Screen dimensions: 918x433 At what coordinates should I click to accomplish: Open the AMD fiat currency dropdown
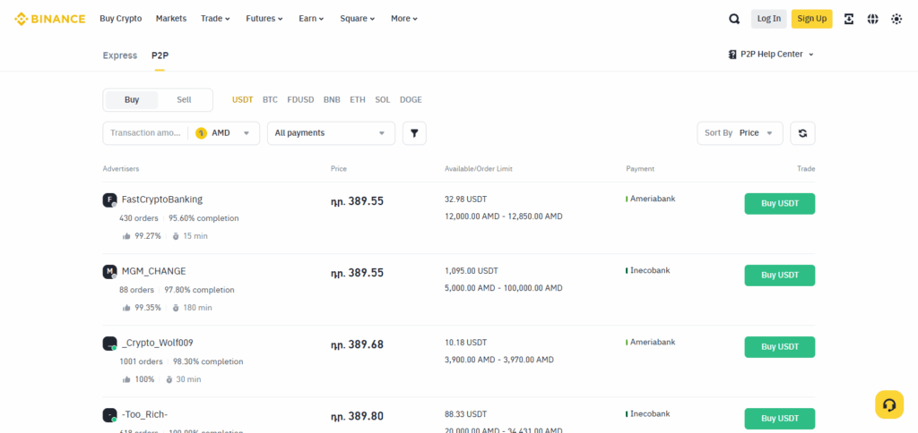coord(223,133)
